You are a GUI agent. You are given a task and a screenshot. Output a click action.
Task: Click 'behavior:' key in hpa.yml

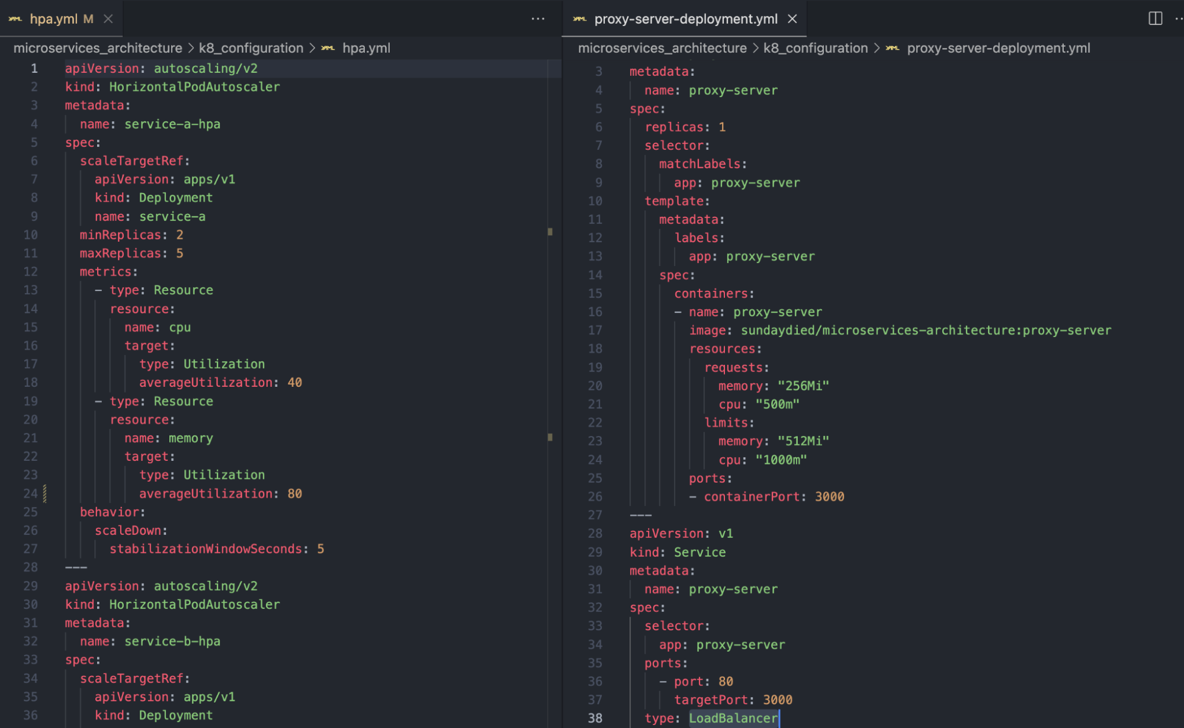point(113,512)
